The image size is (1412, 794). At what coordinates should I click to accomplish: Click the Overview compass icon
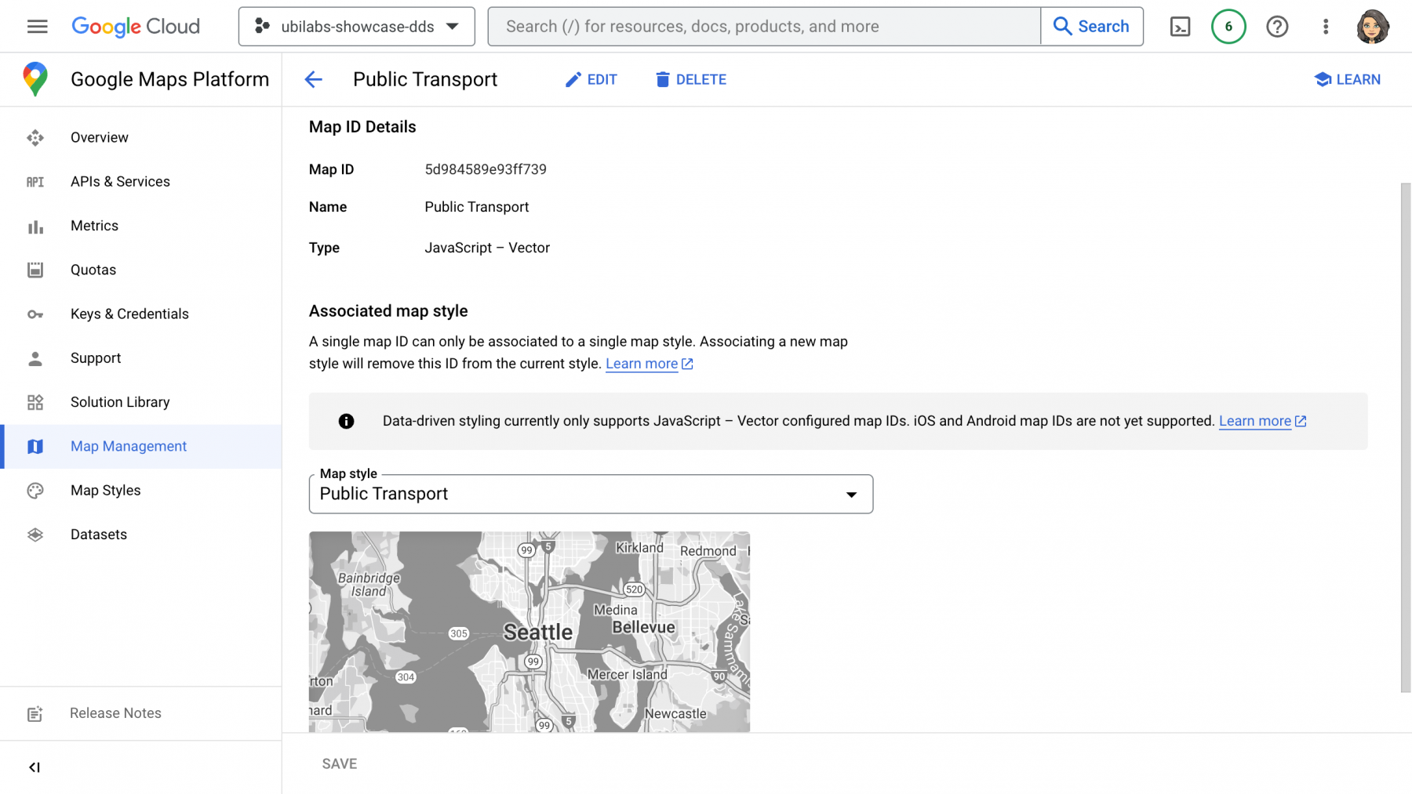(35, 137)
